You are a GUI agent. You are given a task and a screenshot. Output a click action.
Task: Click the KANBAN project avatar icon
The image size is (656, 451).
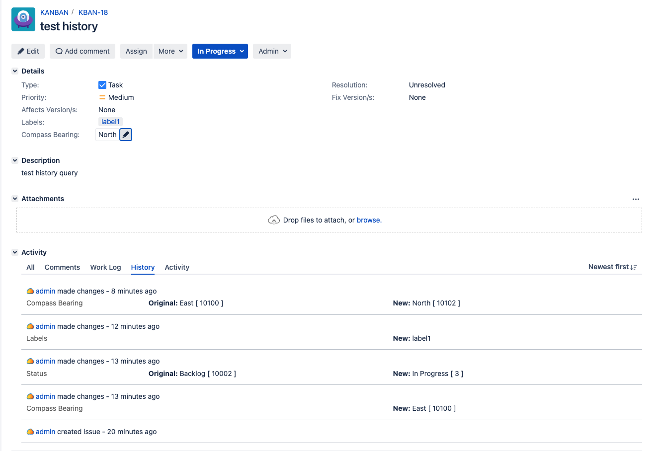click(23, 19)
